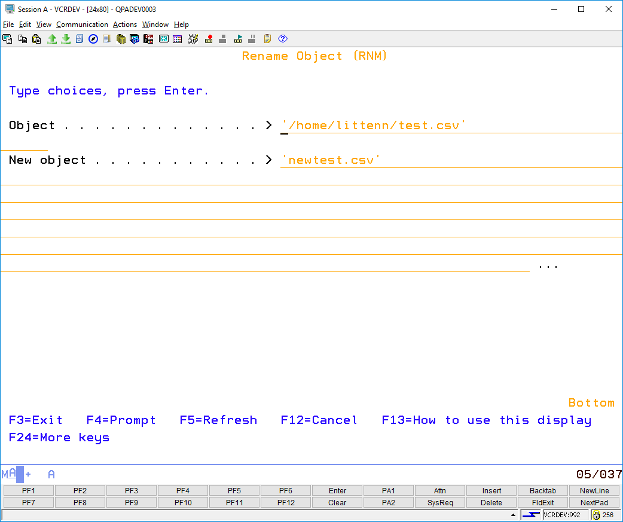Open the Window menu

[155, 25]
